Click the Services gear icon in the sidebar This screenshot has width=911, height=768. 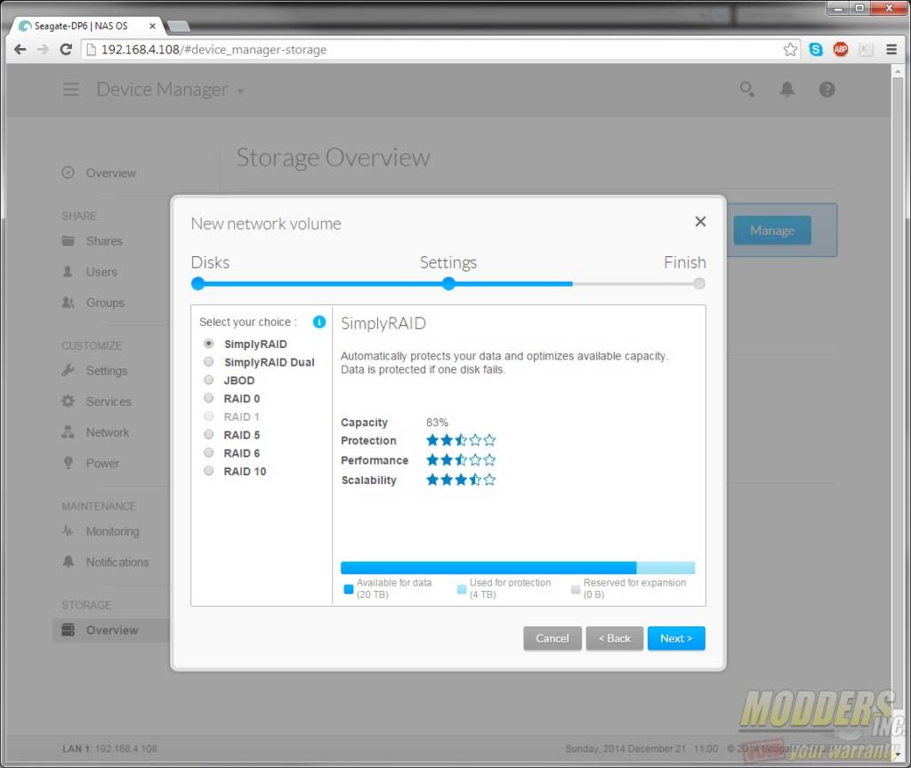[x=68, y=401]
